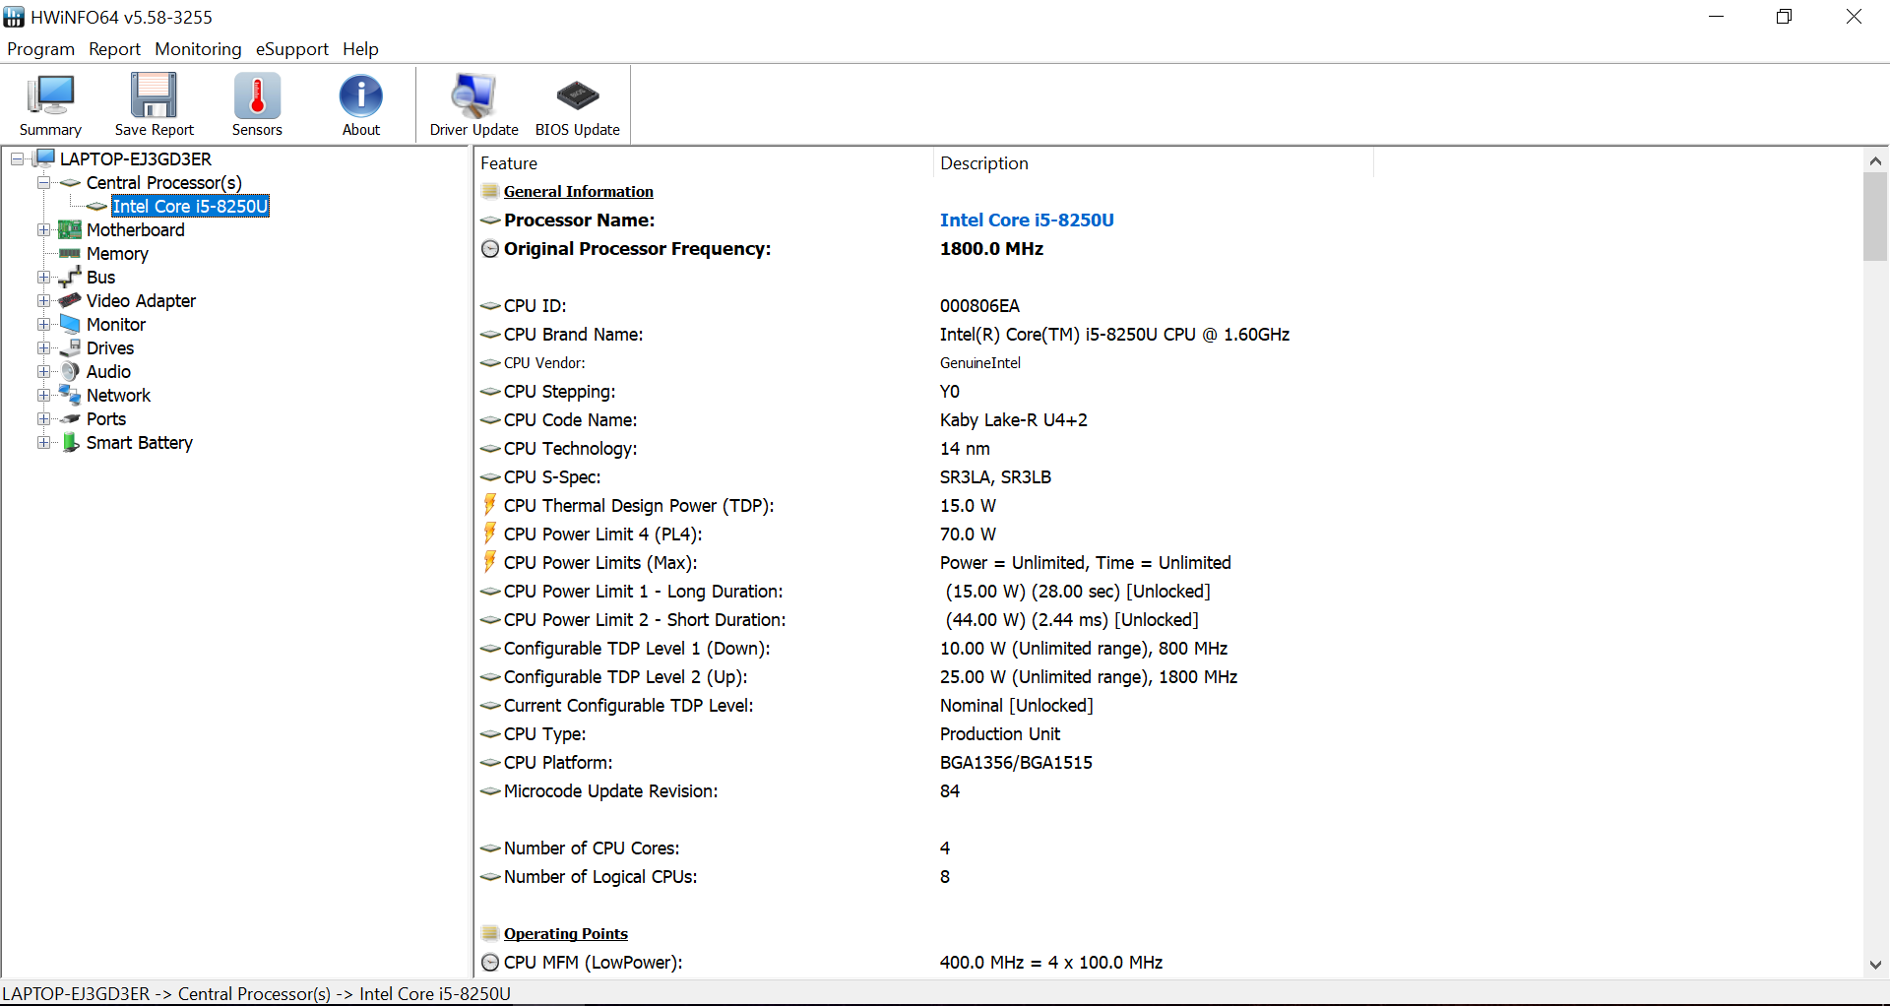Click the clock icon beside Original Processor Frequency
1890x1006 pixels.
(x=490, y=249)
